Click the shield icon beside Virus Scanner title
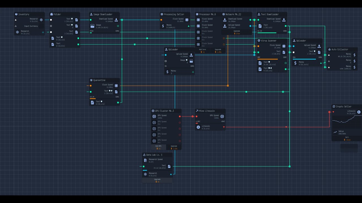This screenshot has width=362, height=203. (259, 41)
